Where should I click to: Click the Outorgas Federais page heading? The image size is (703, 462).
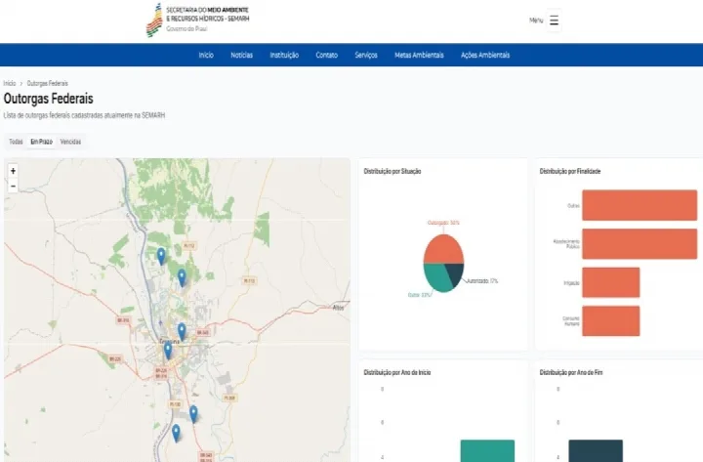tap(49, 99)
